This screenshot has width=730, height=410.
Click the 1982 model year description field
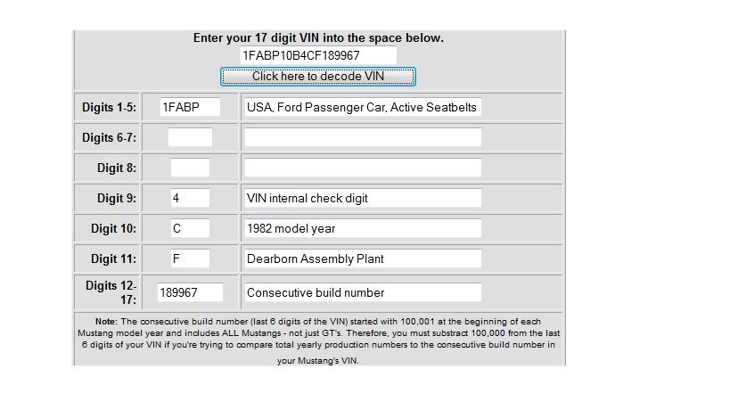tap(362, 228)
